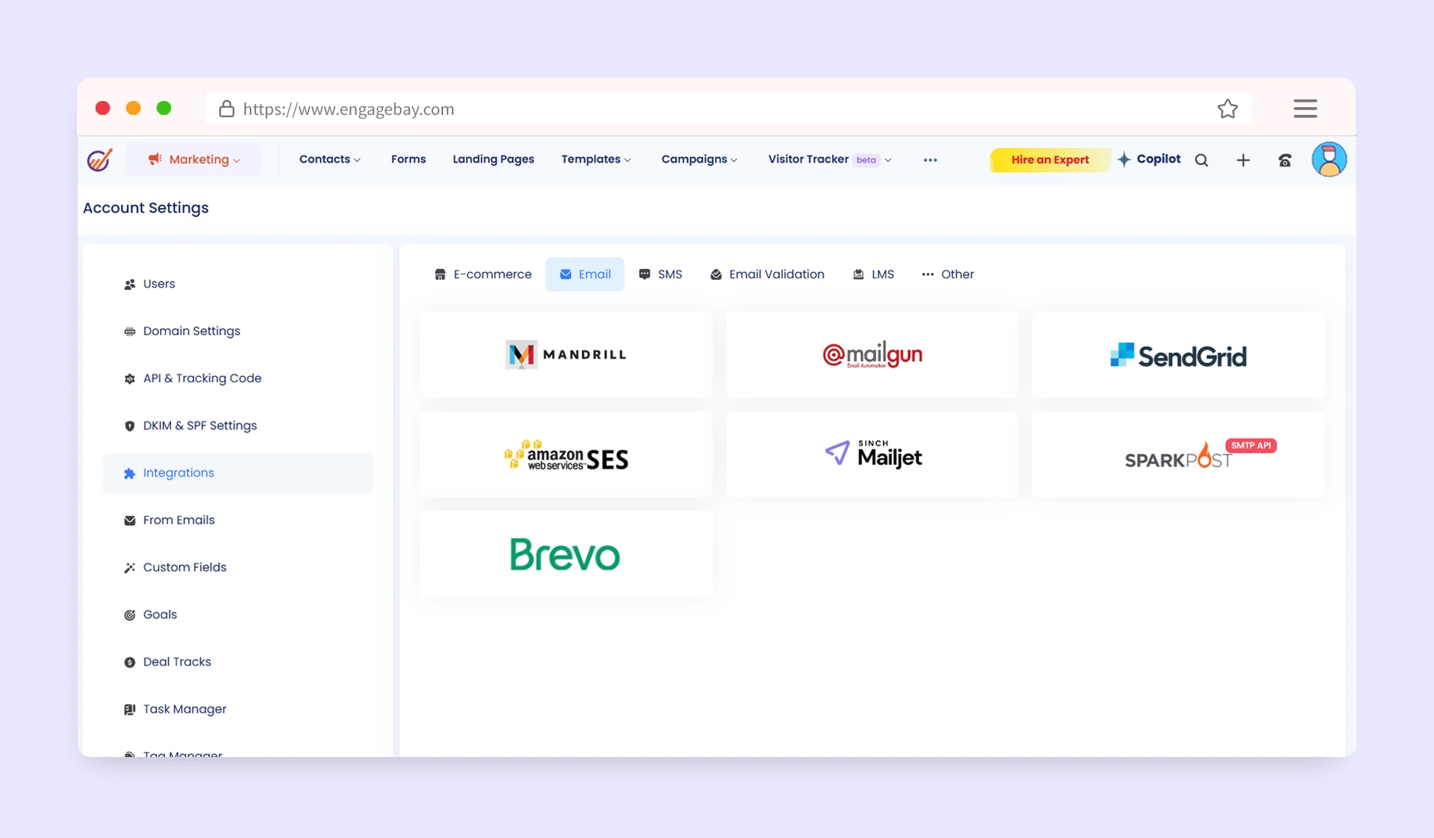1434x838 pixels.
Task: Click the EngageBay logo icon
Action: pos(99,160)
